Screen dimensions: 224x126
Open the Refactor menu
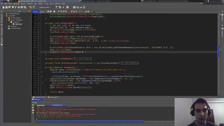30,3
